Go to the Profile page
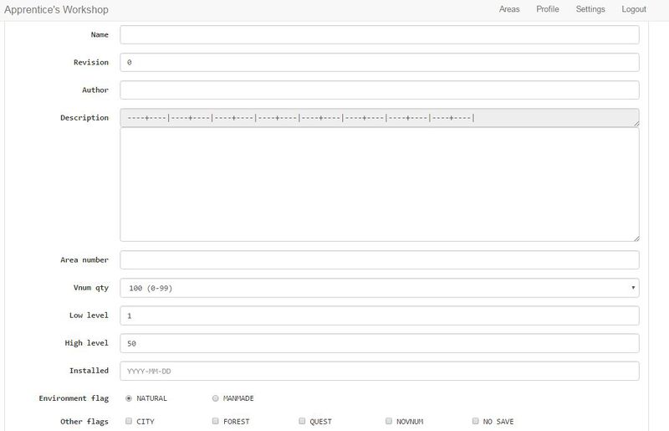 point(548,9)
